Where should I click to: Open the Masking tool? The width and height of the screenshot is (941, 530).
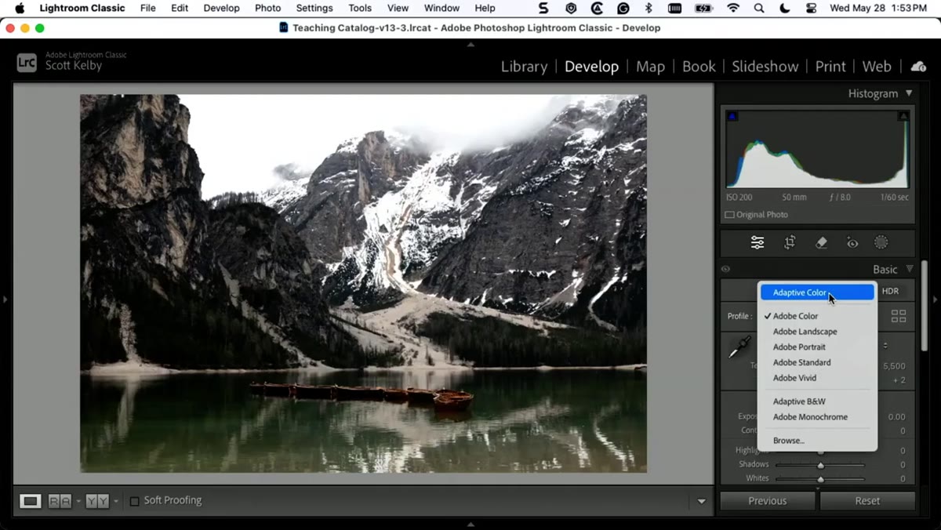pos(881,243)
